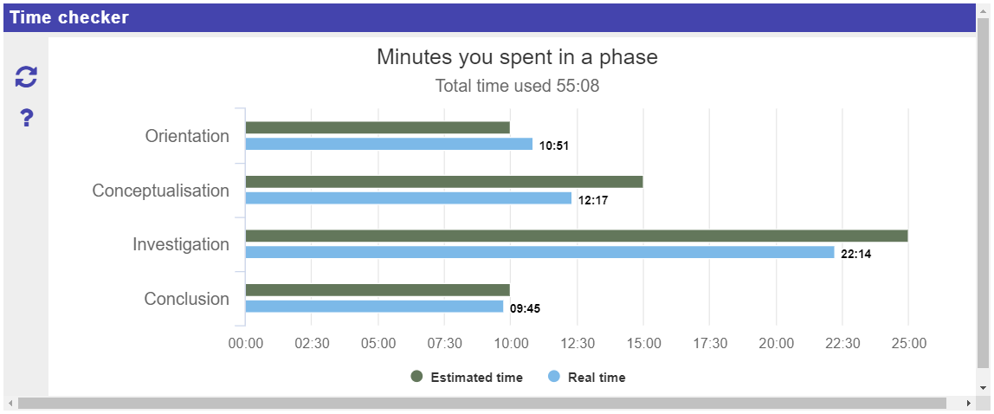Click the green Estimated time legend dot

tap(416, 377)
